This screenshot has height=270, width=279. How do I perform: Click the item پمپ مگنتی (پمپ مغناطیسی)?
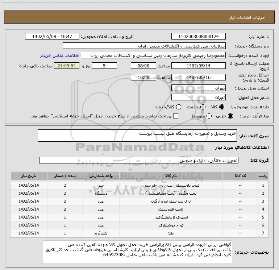[171, 193]
